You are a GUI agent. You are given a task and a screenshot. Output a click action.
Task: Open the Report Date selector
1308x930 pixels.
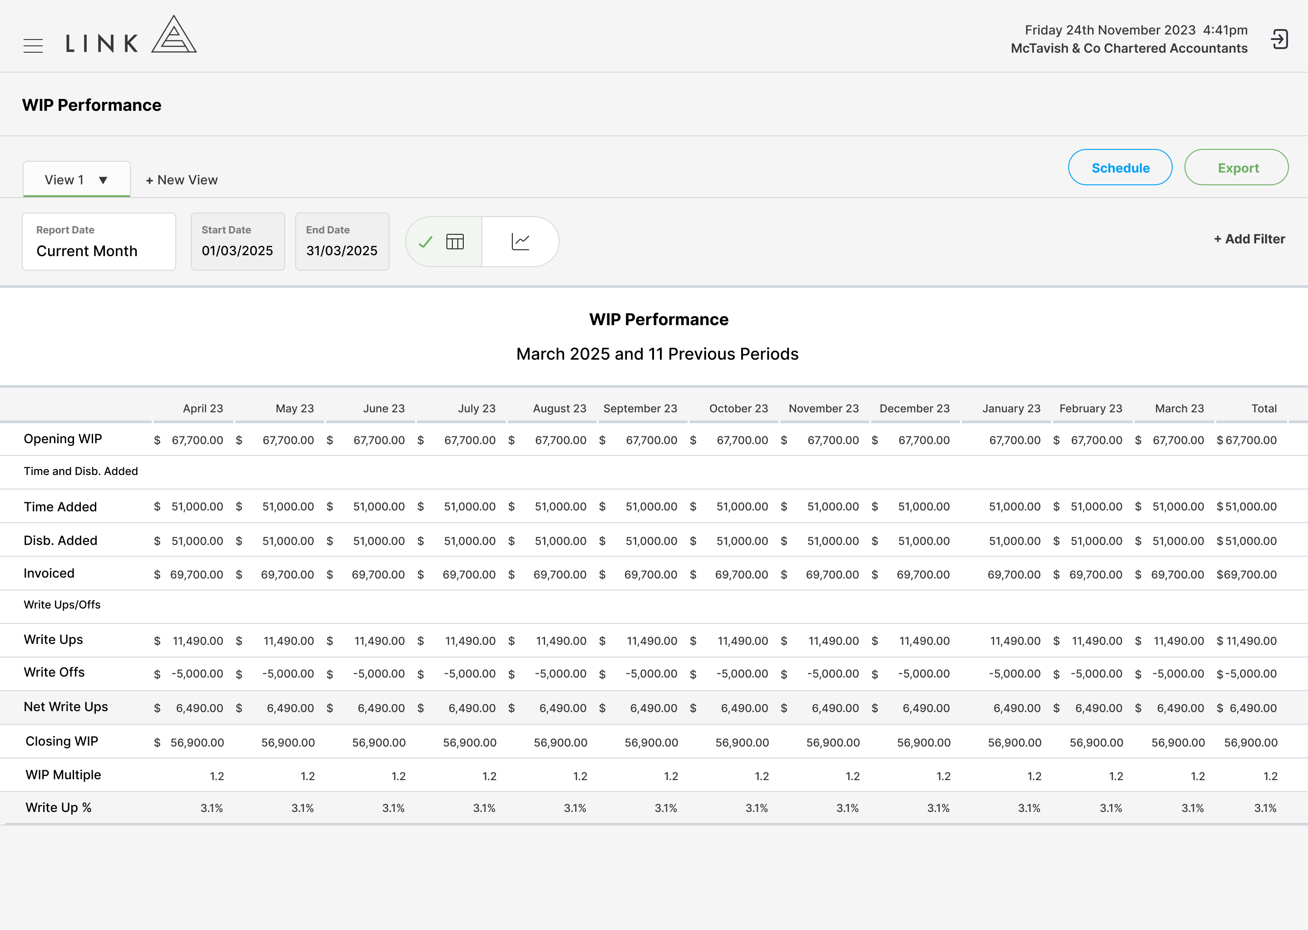click(99, 242)
